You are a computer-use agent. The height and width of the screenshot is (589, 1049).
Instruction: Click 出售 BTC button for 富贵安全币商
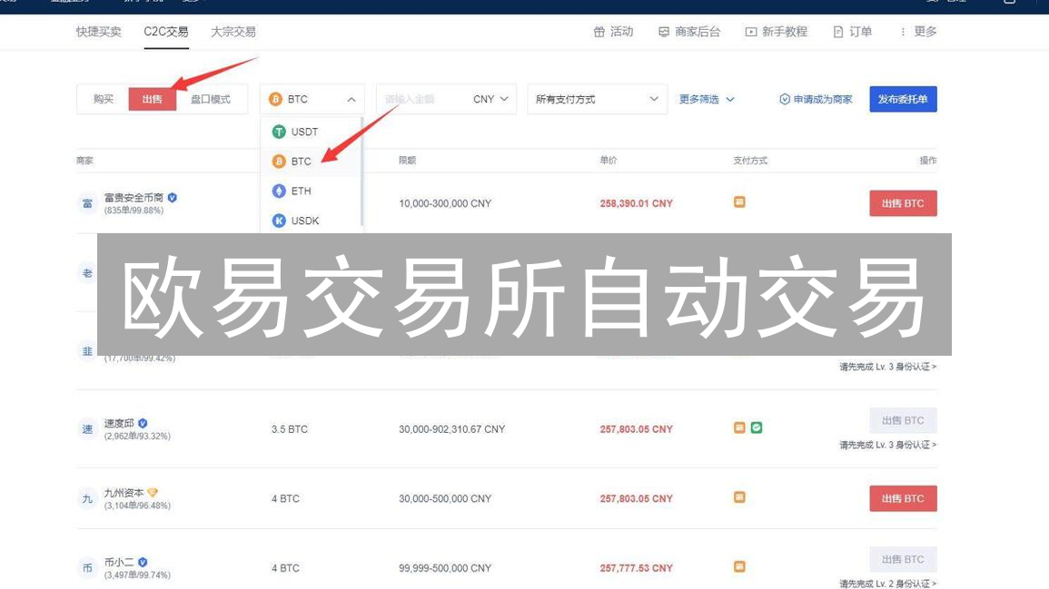coord(903,203)
